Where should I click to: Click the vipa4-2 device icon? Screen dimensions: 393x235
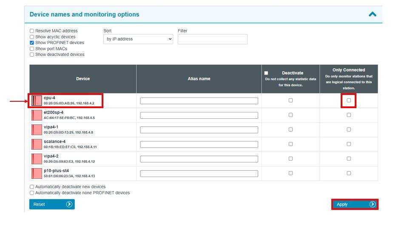tap(37, 159)
